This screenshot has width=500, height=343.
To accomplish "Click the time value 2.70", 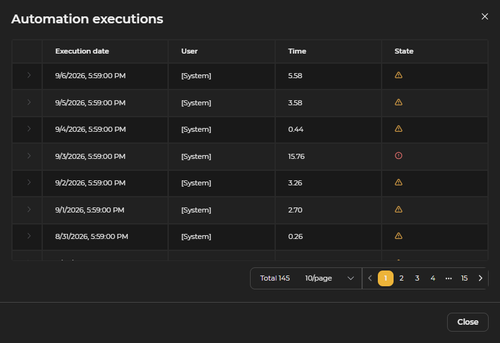I will pos(295,210).
